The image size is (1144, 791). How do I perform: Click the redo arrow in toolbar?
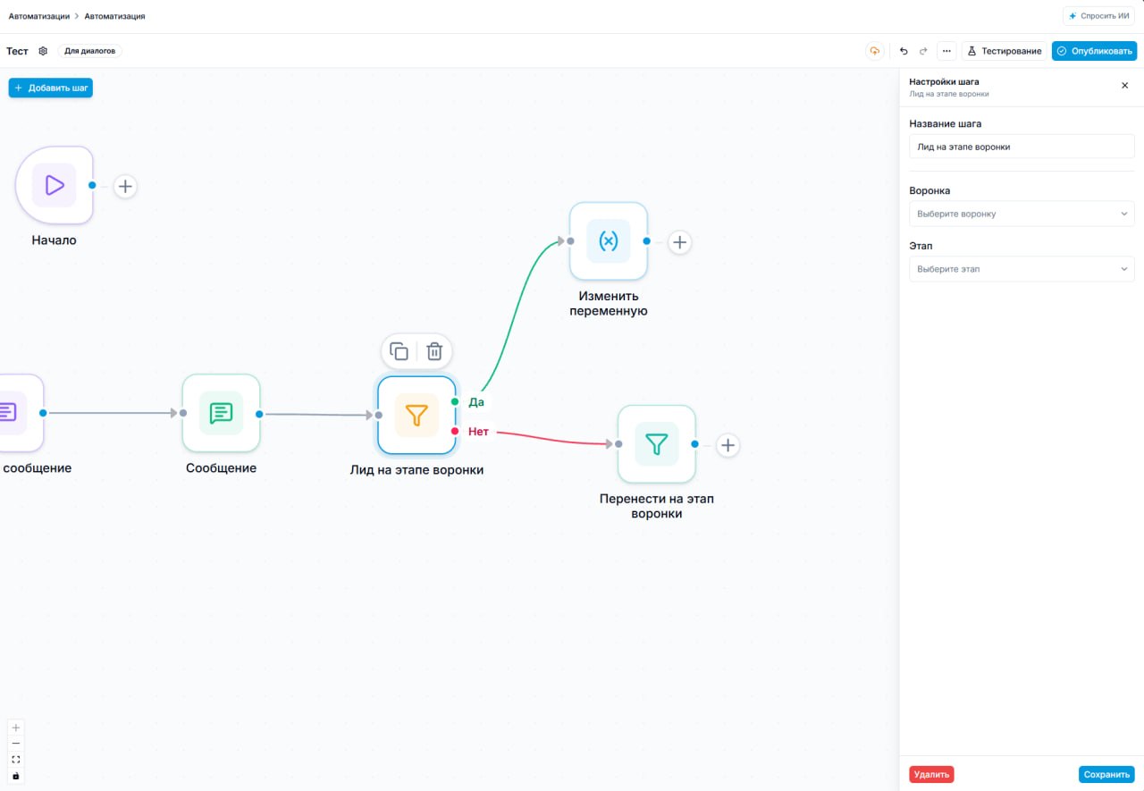(923, 51)
